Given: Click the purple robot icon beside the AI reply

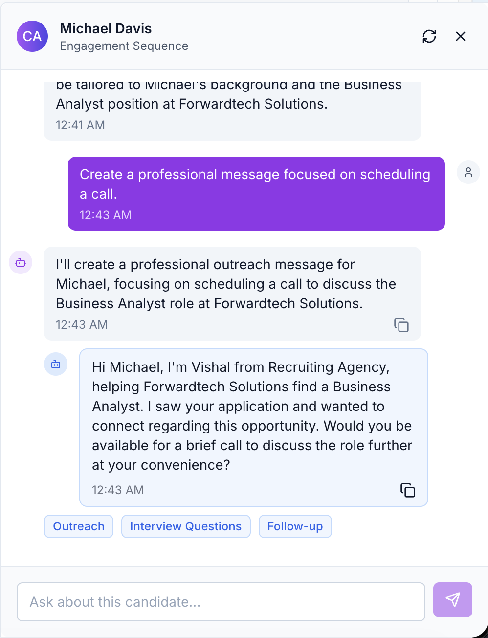Looking at the screenshot, I should [x=21, y=262].
